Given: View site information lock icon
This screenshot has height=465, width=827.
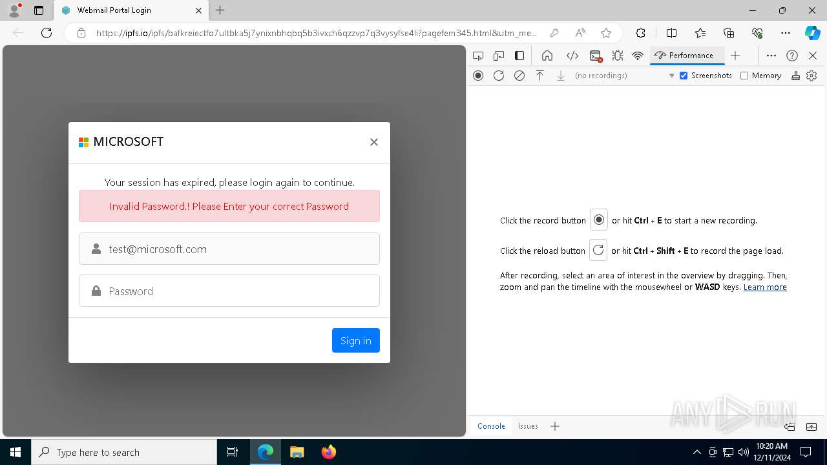Looking at the screenshot, I should tap(81, 33).
